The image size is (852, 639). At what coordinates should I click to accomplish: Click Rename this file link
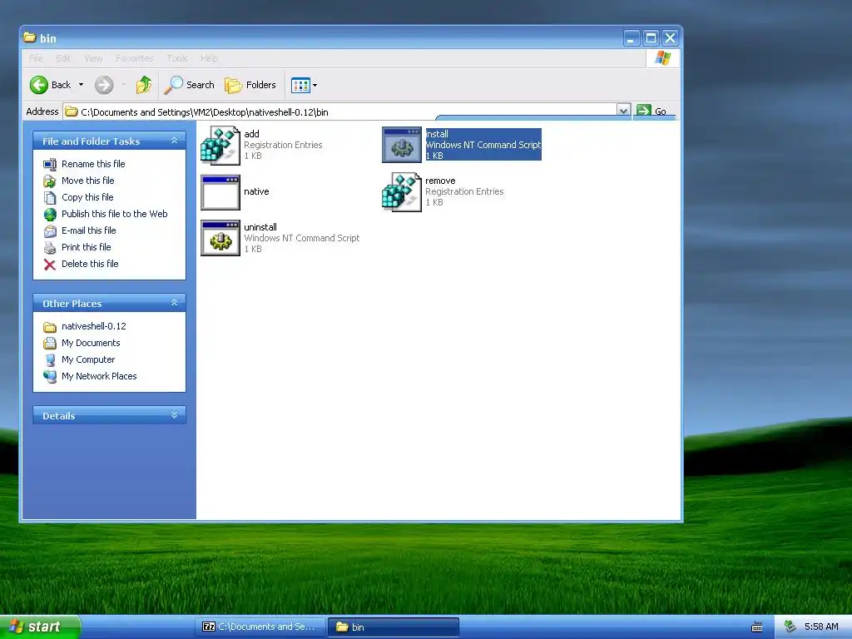pyautogui.click(x=93, y=164)
